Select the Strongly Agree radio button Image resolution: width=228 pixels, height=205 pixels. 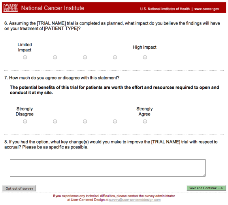pyautogui.click(x=145, y=121)
